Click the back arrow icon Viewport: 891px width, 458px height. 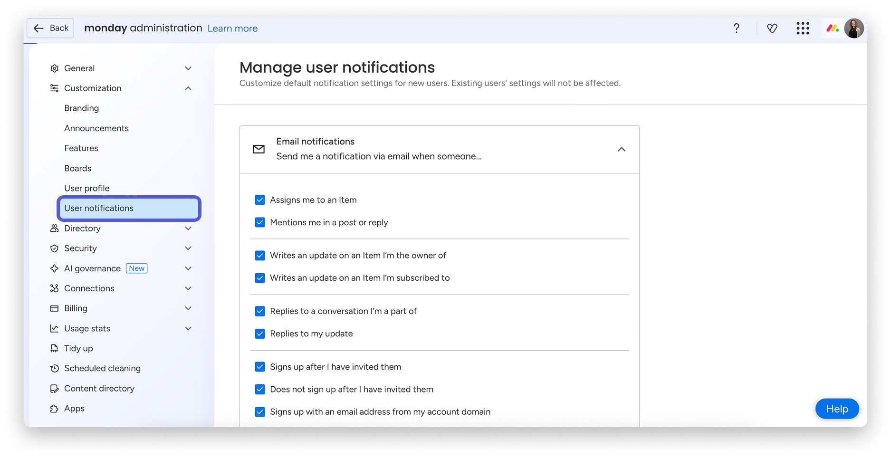38,28
